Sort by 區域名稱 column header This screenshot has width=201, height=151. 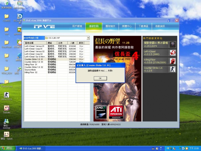click(x=35, y=43)
